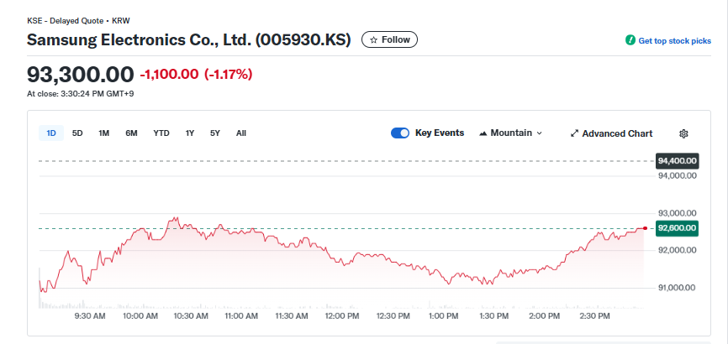This screenshot has height=344, width=728.
Task: Click the 94,400.00 previous close label
Action: click(677, 160)
